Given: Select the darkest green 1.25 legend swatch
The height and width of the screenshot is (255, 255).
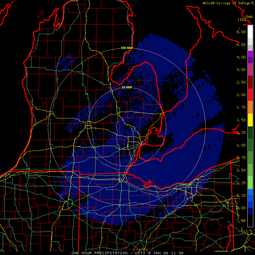Looking at the screenshot, I should [x=250, y=133].
